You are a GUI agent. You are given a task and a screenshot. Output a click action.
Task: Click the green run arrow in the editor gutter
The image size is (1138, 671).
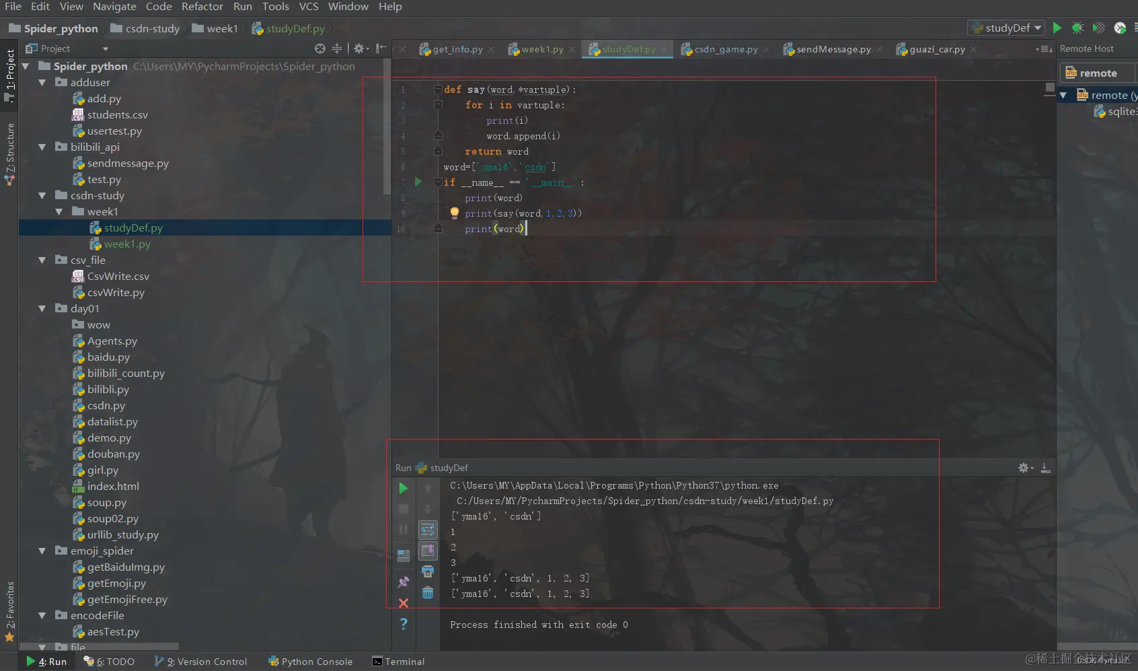(417, 182)
